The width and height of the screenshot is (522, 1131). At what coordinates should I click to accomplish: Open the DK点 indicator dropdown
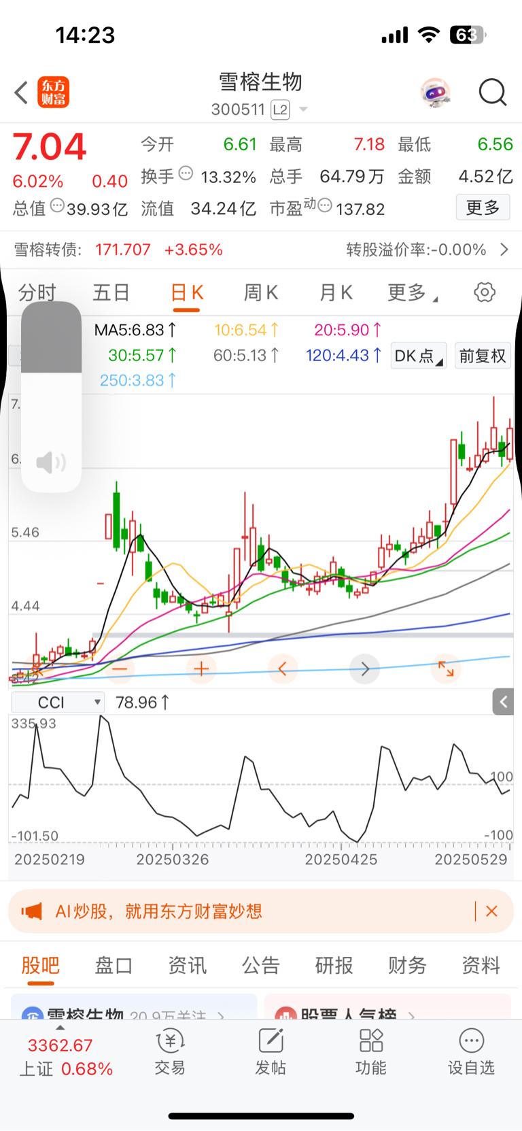(419, 356)
